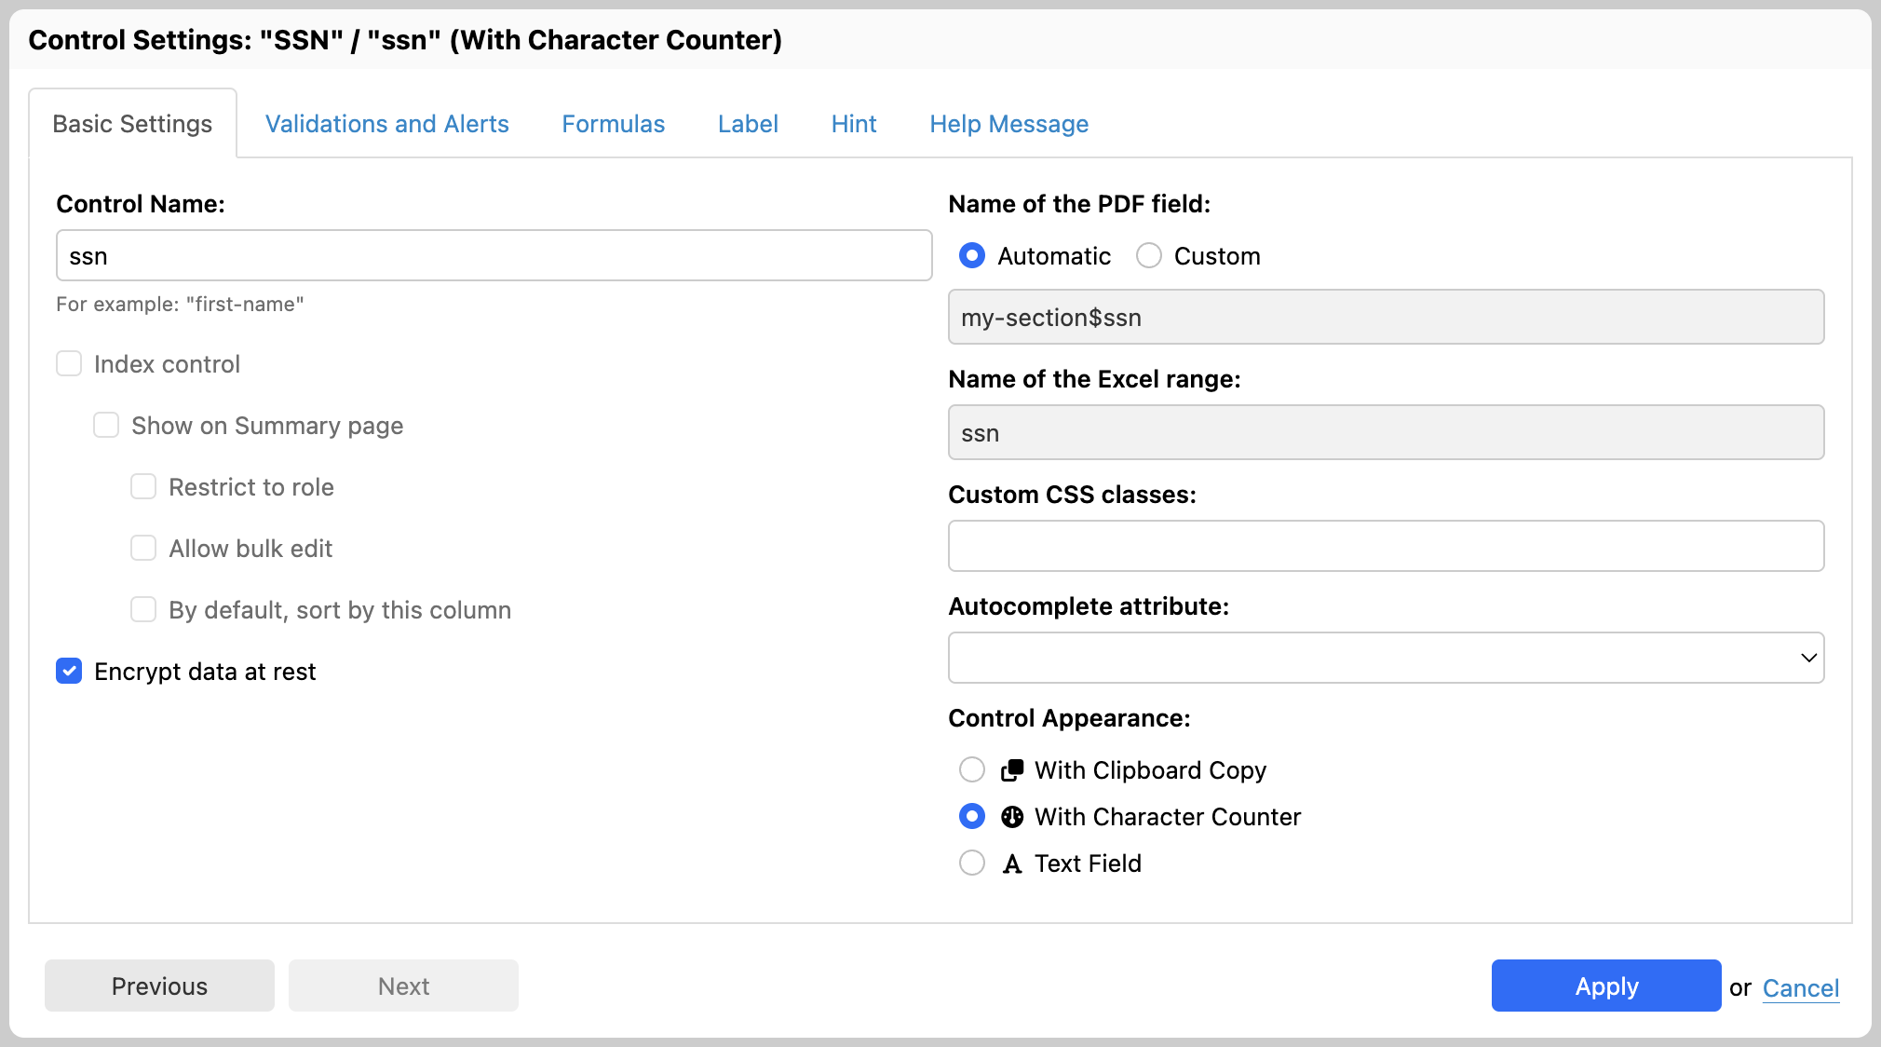Go to the Help Message tab

click(1008, 124)
